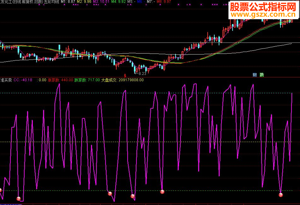300x205 pixels.
Task: Click the M5: - label
Action: tap(131, 2)
